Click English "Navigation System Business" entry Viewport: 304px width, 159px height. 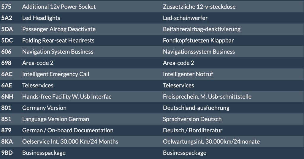click(58, 52)
